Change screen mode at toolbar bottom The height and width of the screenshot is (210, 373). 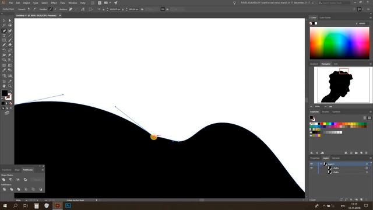(x=7, y=113)
